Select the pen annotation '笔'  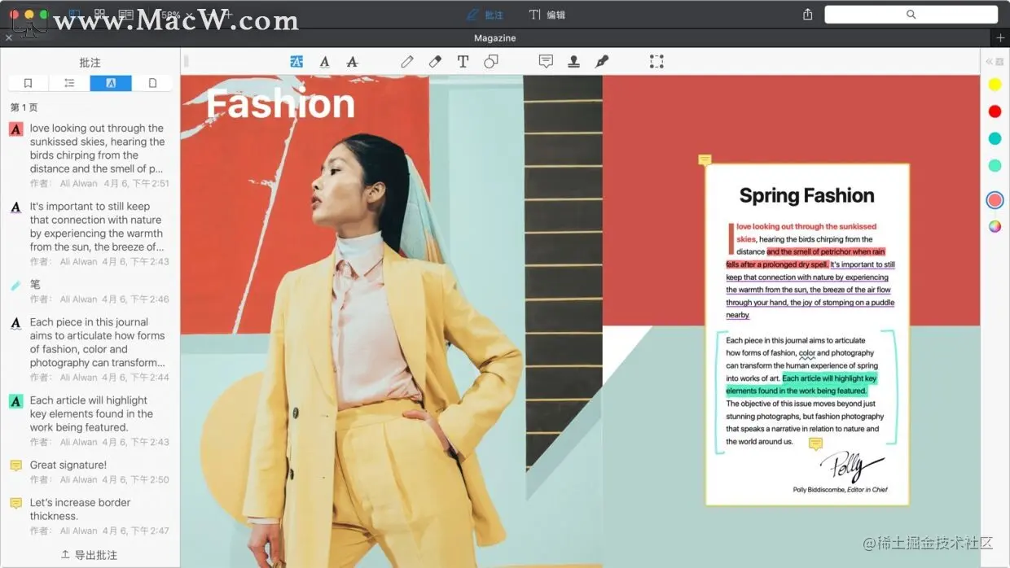click(90, 291)
